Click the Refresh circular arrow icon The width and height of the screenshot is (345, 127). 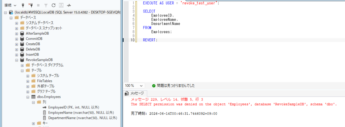pyautogui.click(x=54, y=5)
